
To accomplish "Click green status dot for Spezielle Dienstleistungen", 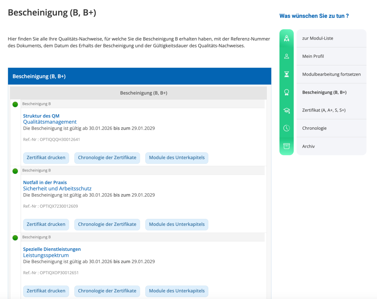I will click(15, 238).
